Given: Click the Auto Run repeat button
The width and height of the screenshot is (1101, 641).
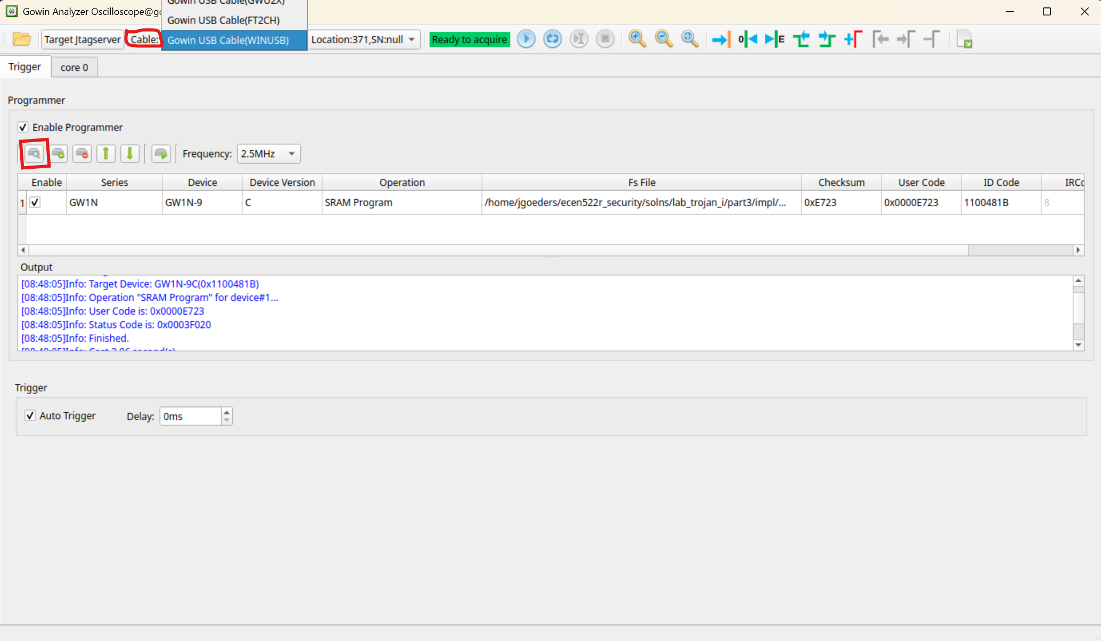Looking at the screenshot, I should pos(552,39).
